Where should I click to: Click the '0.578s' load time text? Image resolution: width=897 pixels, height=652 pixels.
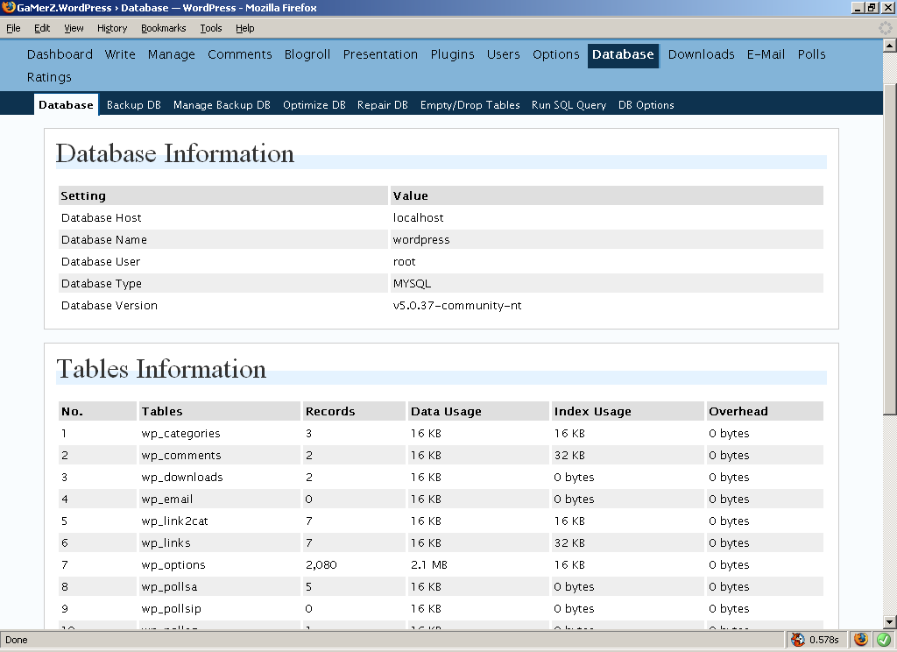[823, 640]
